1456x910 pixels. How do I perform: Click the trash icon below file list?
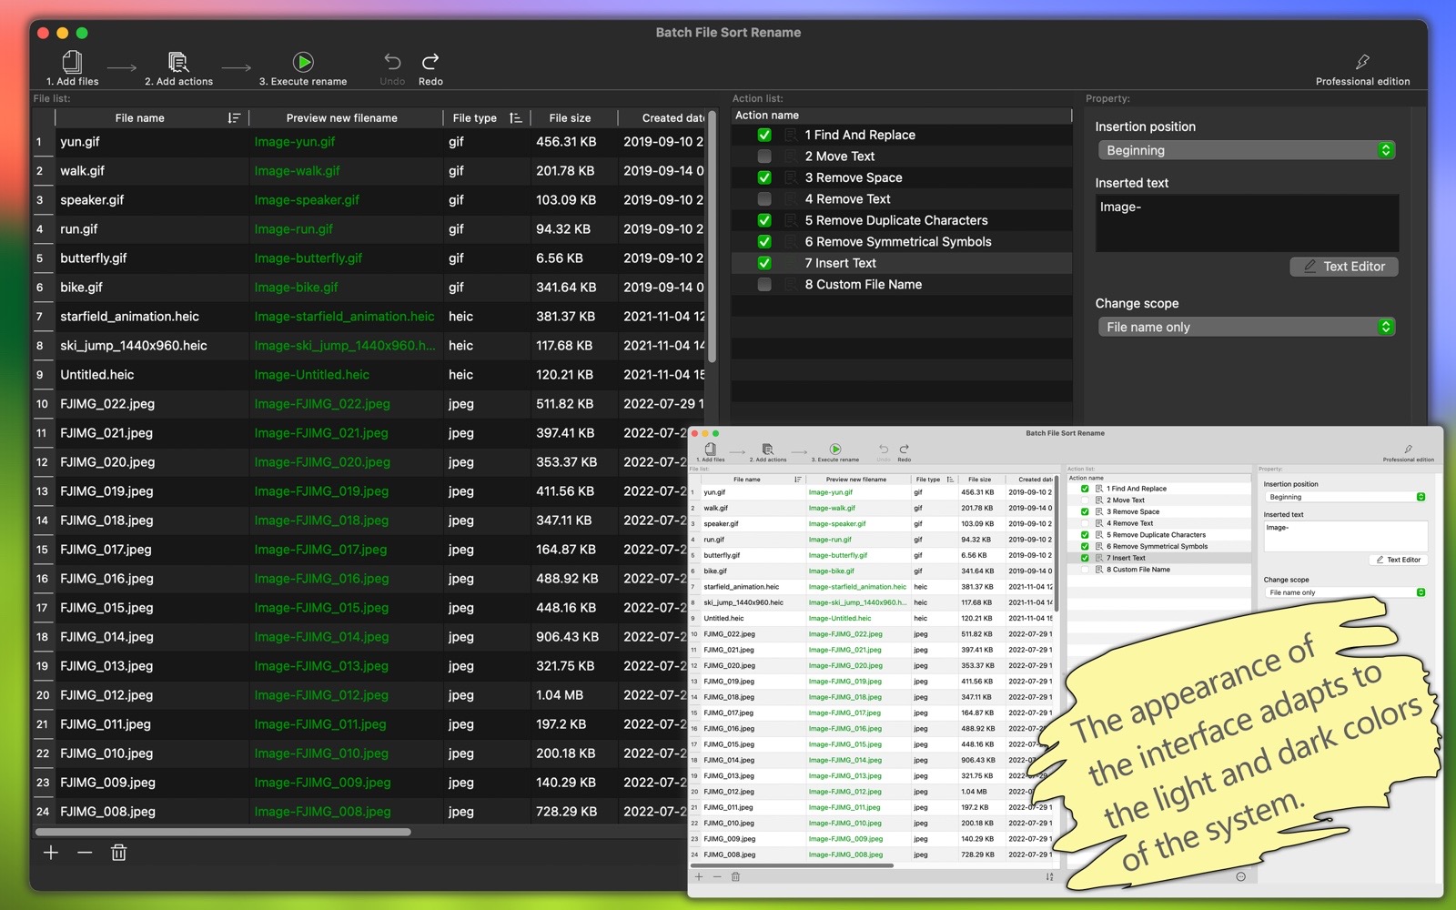click(118, 853)
